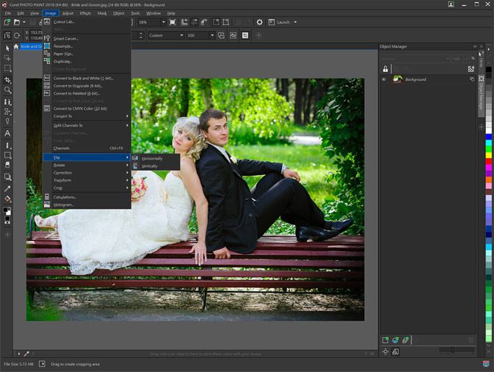Select the Pick arrow tool
494x372 pixels.
(x=8, y=47)
